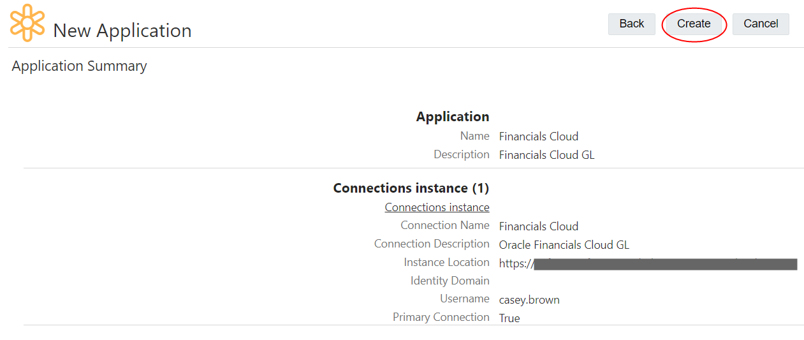Viewport: 804px width, 340px height.
Task: Click the Create button
Action: click(x=694, y=24)
